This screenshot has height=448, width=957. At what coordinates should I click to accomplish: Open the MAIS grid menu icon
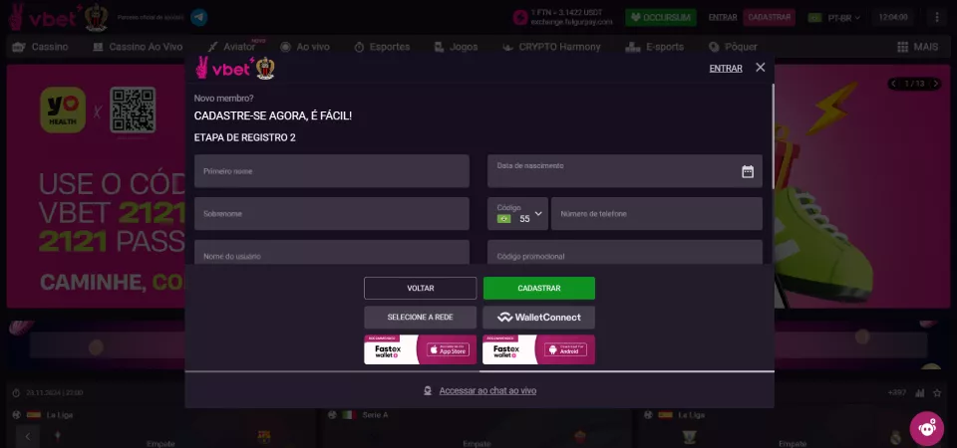[x=903, y=47]
